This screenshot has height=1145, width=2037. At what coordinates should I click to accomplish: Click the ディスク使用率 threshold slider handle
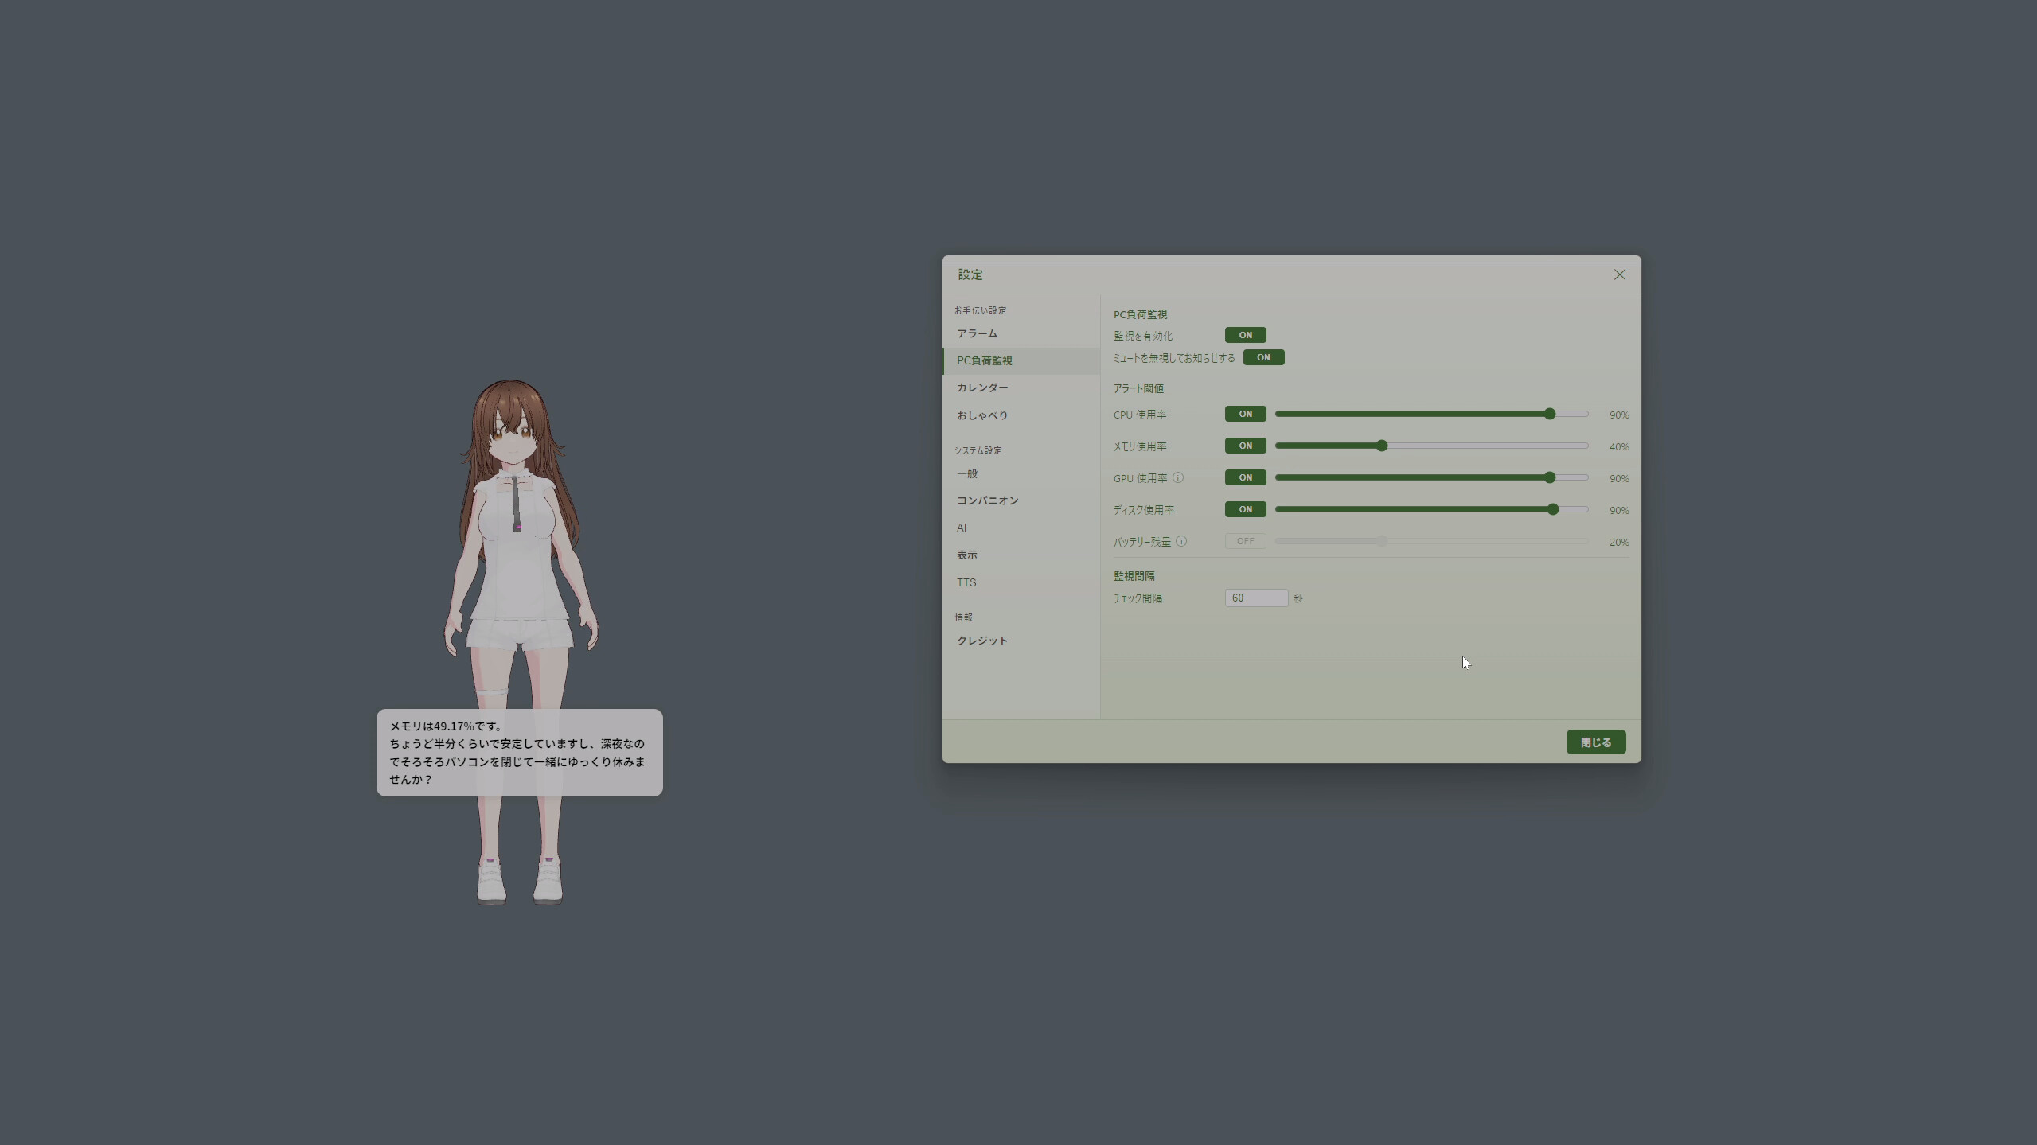[1552, 509]
